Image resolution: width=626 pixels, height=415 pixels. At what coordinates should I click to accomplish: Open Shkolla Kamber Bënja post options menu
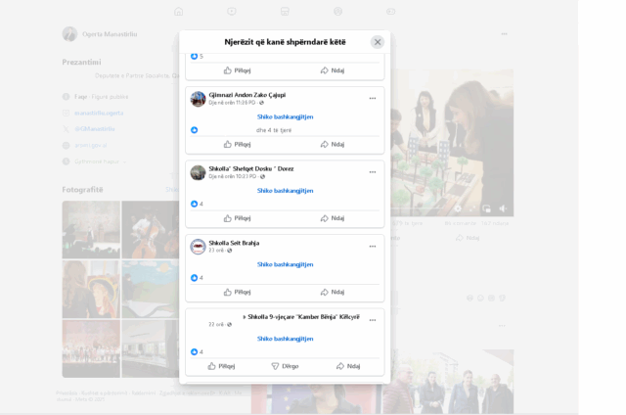coord(373,320)
